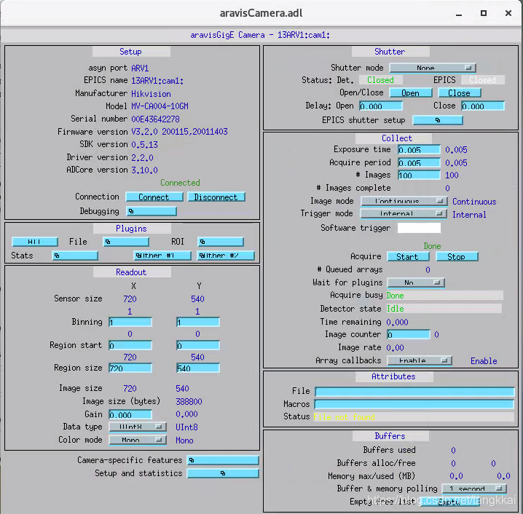Click the Disconnect button

pos(216,197)
